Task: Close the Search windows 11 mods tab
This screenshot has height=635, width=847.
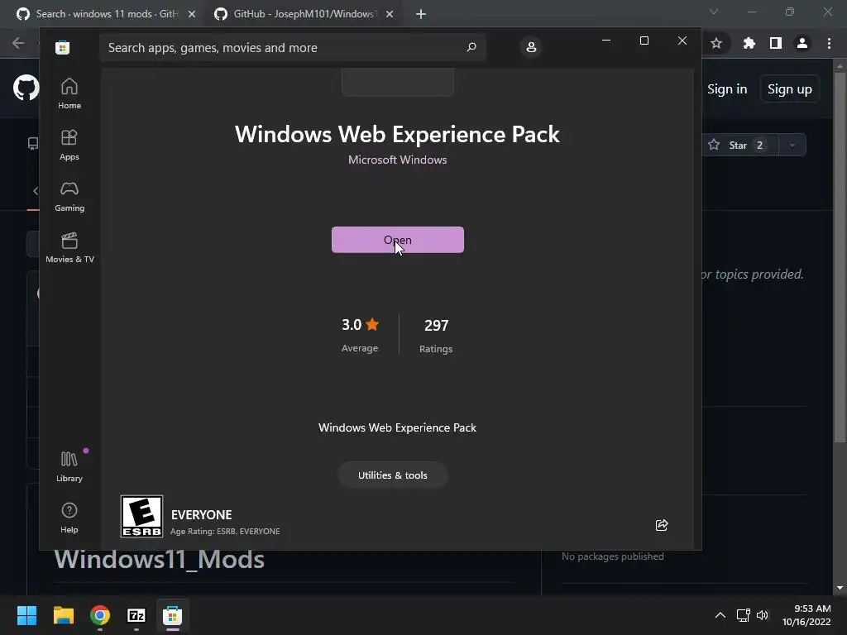Action: (192, 14)
